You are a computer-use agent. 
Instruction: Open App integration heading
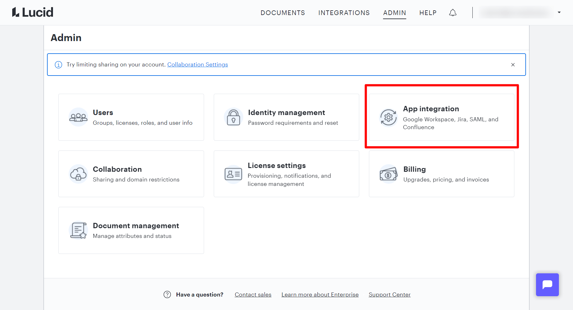[x=431, y=109]
